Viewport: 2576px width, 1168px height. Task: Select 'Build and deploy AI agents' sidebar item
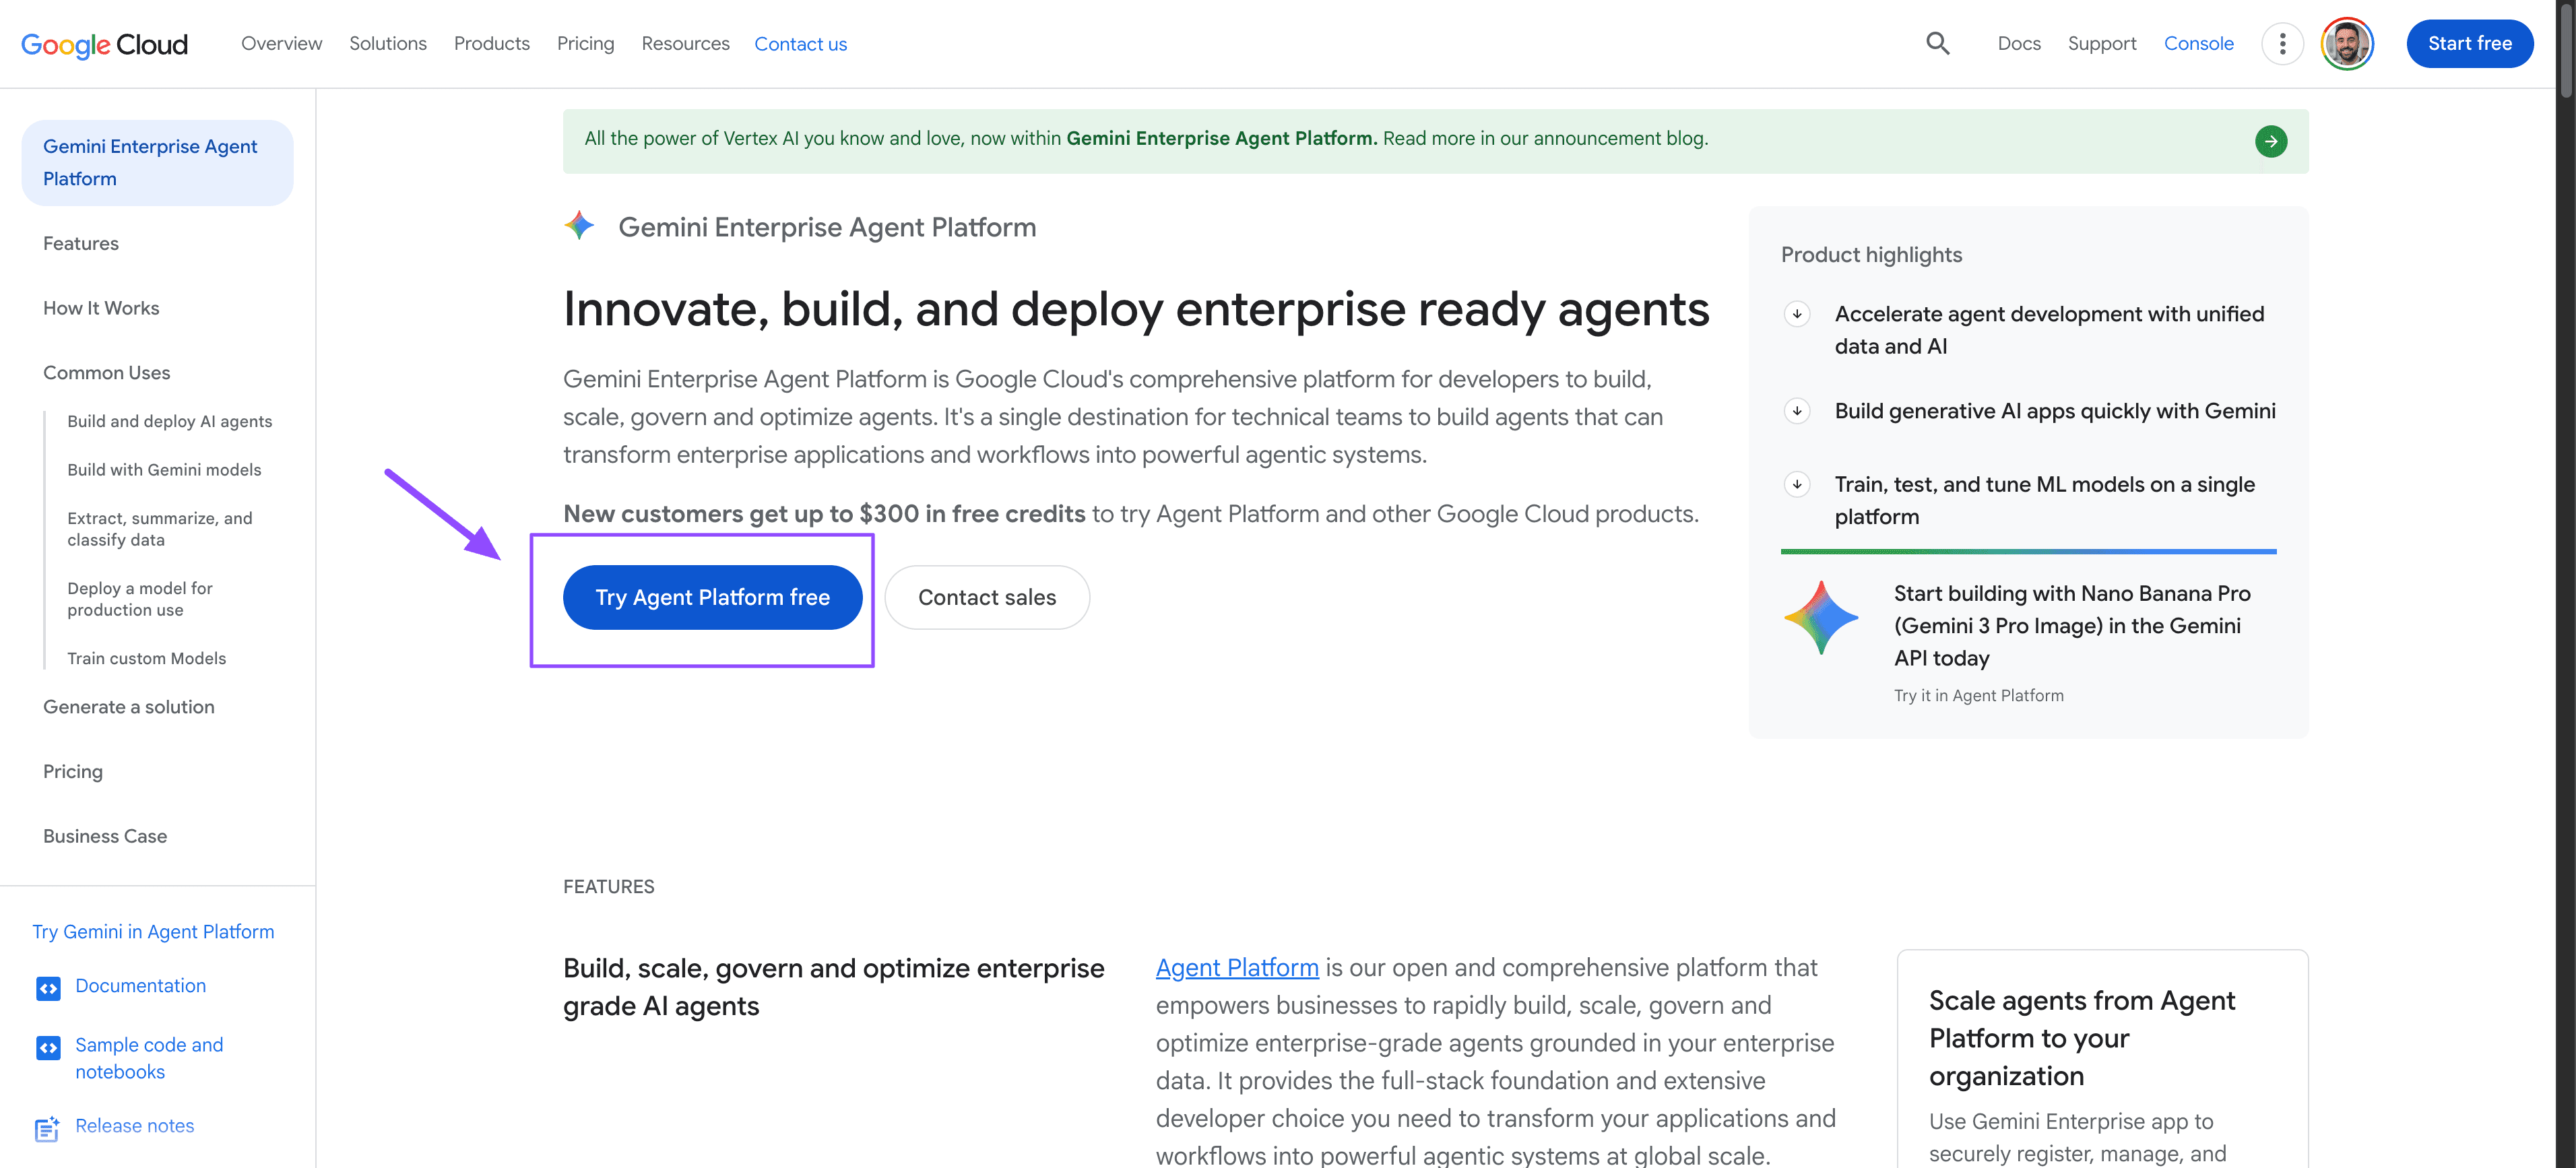click(x=170, y=421)
